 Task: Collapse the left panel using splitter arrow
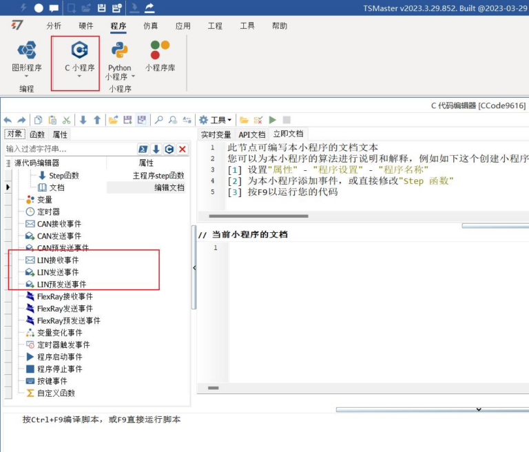(194, 268)
